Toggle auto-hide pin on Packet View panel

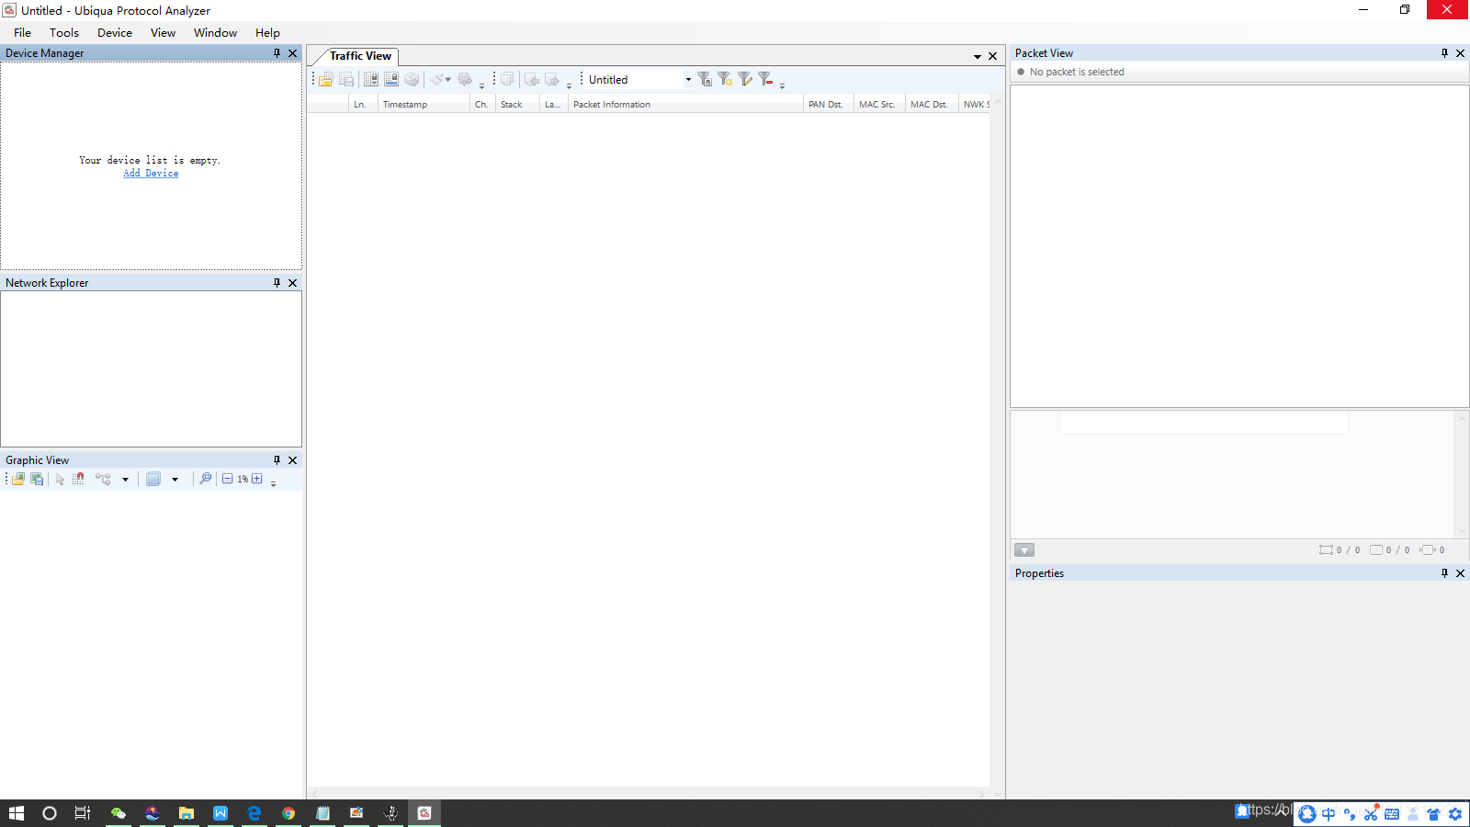pos(1444,53)
